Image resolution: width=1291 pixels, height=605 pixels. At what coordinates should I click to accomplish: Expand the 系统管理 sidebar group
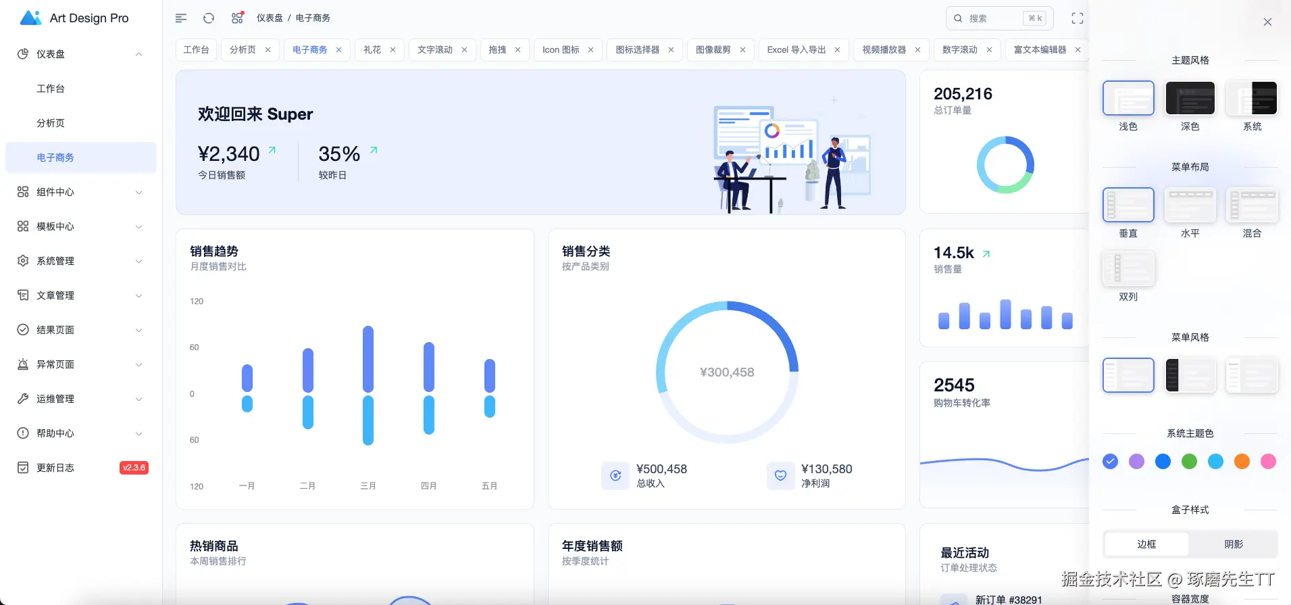click(x=138, y=261)
